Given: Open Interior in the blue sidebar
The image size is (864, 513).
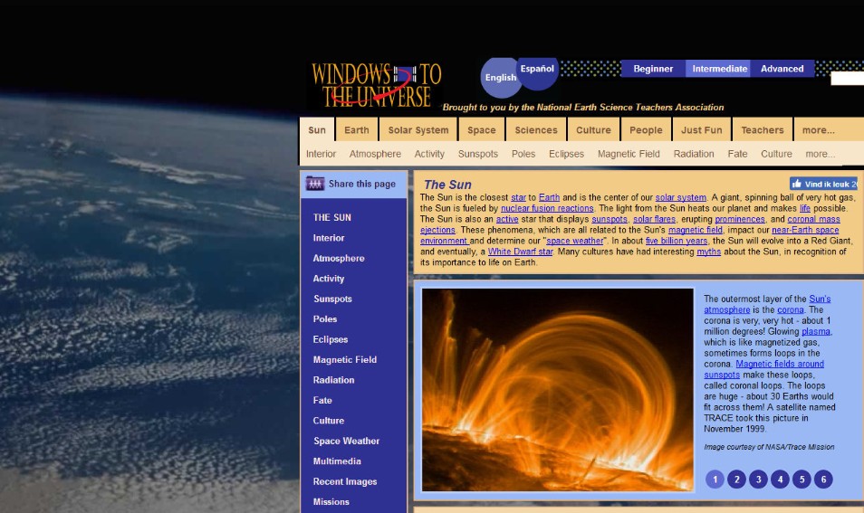Looking at the screenshot, I should point(329,238).
